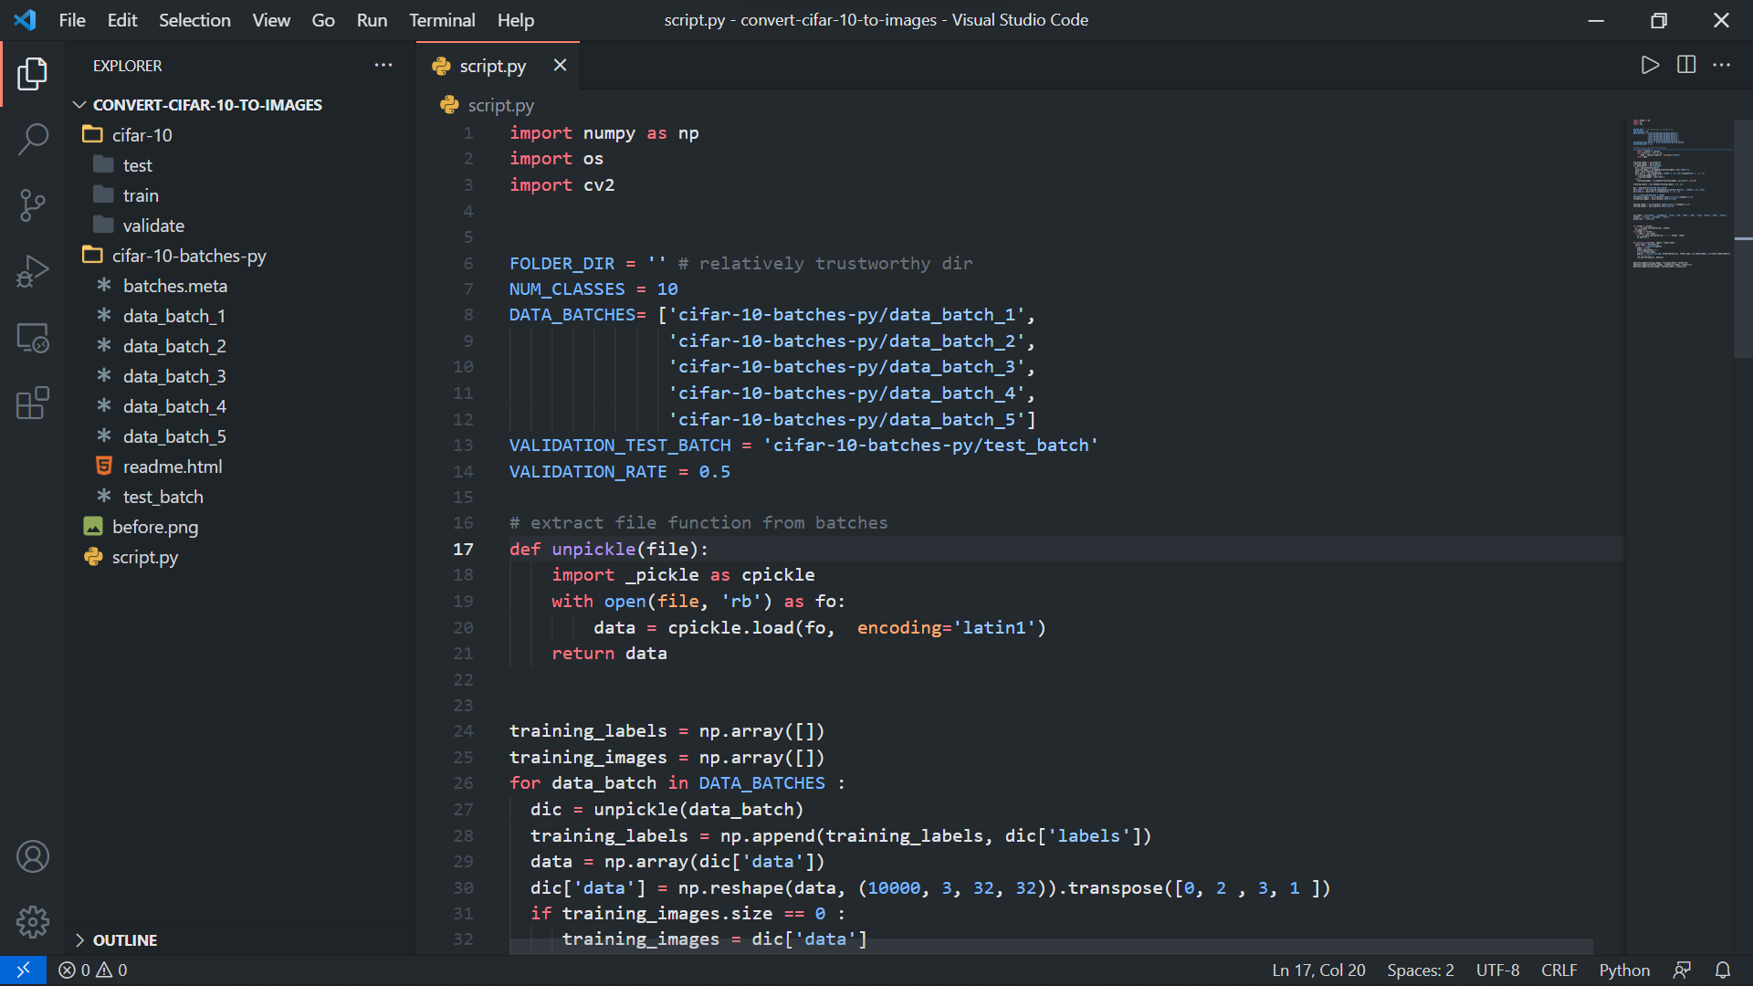Expand the OUTLINE section
The width and height of the screenshot is (1753, 986).
point(79,940)
